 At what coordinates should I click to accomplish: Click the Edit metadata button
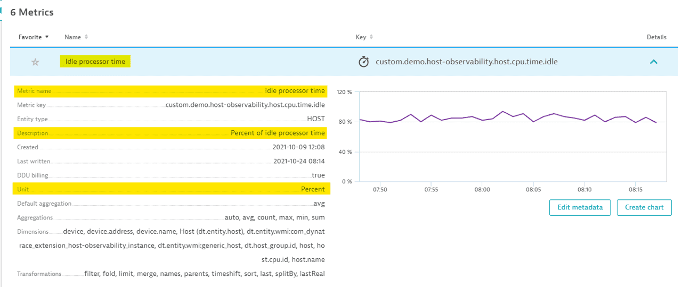580,207
